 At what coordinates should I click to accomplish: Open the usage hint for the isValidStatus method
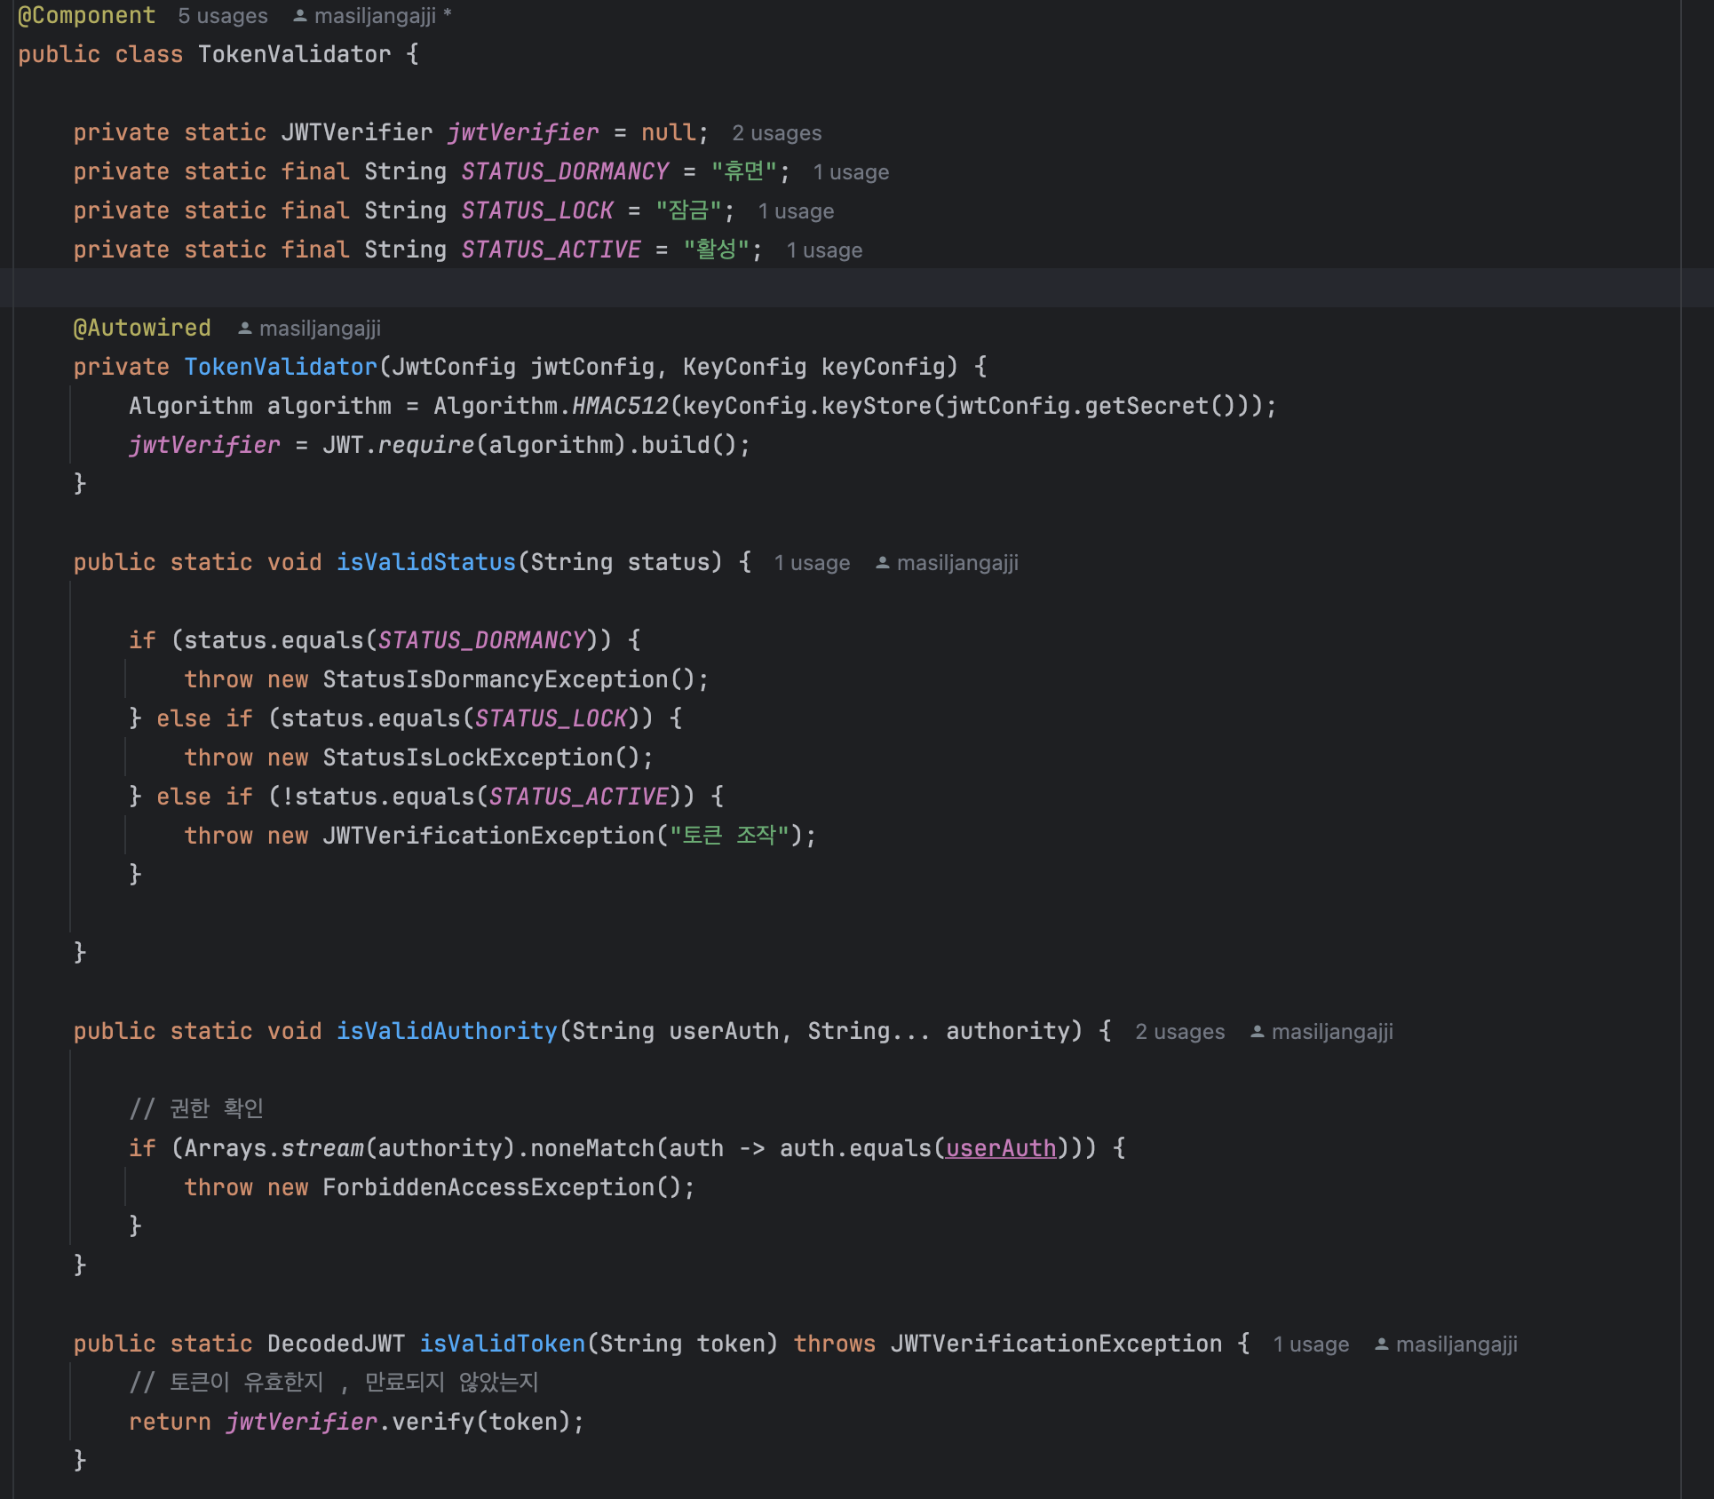(x=811, y=563)
